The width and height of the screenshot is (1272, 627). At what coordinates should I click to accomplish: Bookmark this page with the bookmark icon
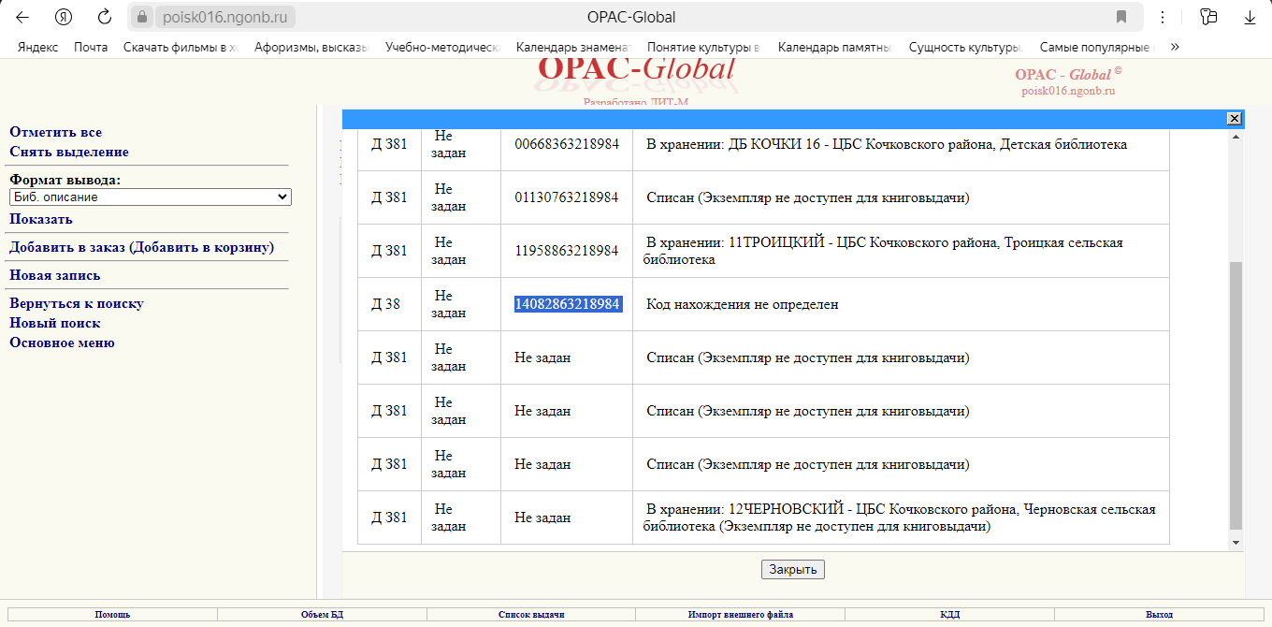coord(1121,17)
